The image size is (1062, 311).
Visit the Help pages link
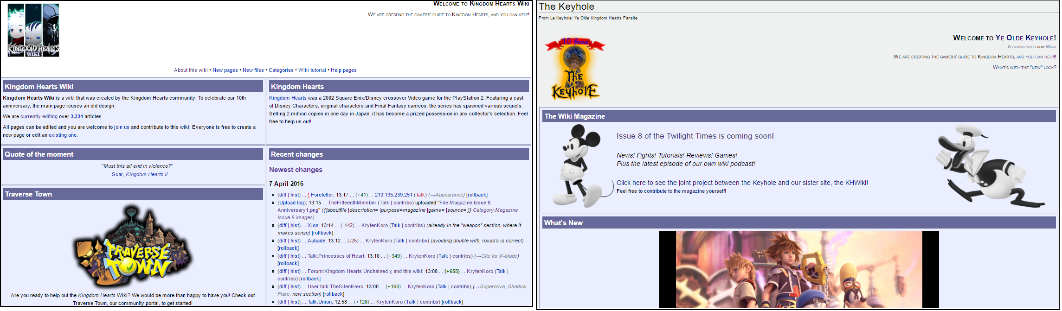click(343, 70)
